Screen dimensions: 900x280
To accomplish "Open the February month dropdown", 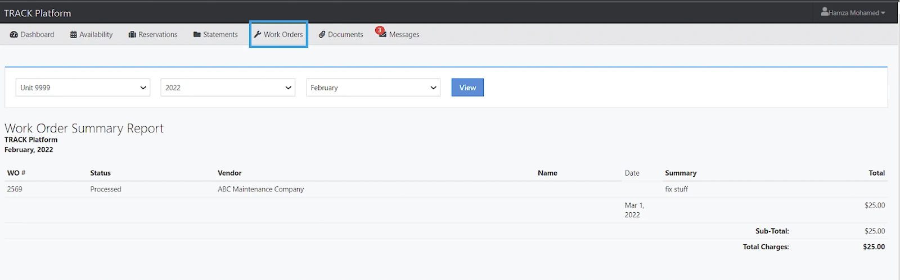I will (x=373, y=88).
